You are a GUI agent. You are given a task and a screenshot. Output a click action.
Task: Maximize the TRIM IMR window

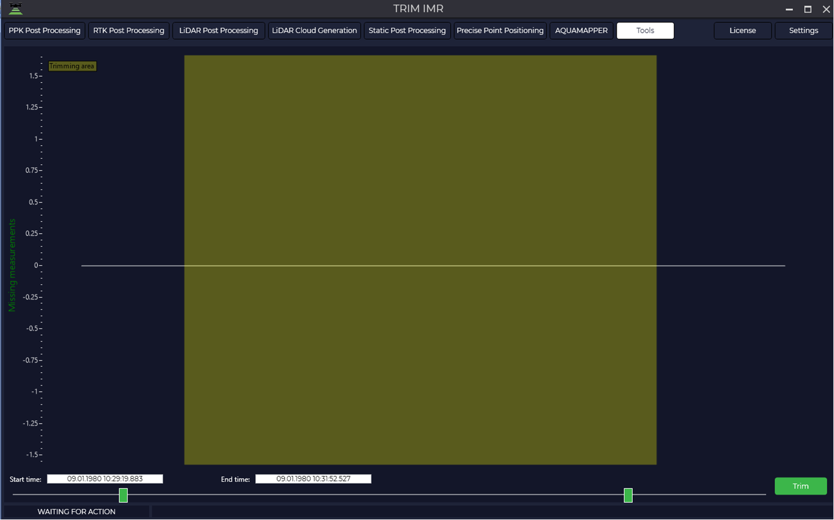808,9
